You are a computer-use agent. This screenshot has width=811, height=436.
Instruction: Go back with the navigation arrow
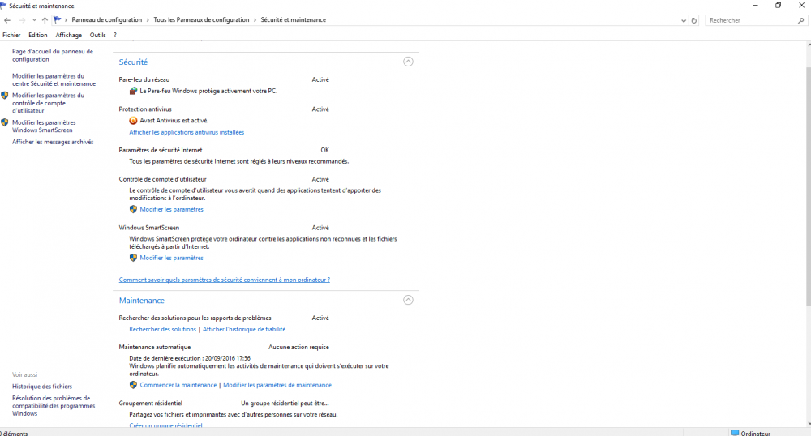click(7, 20)
